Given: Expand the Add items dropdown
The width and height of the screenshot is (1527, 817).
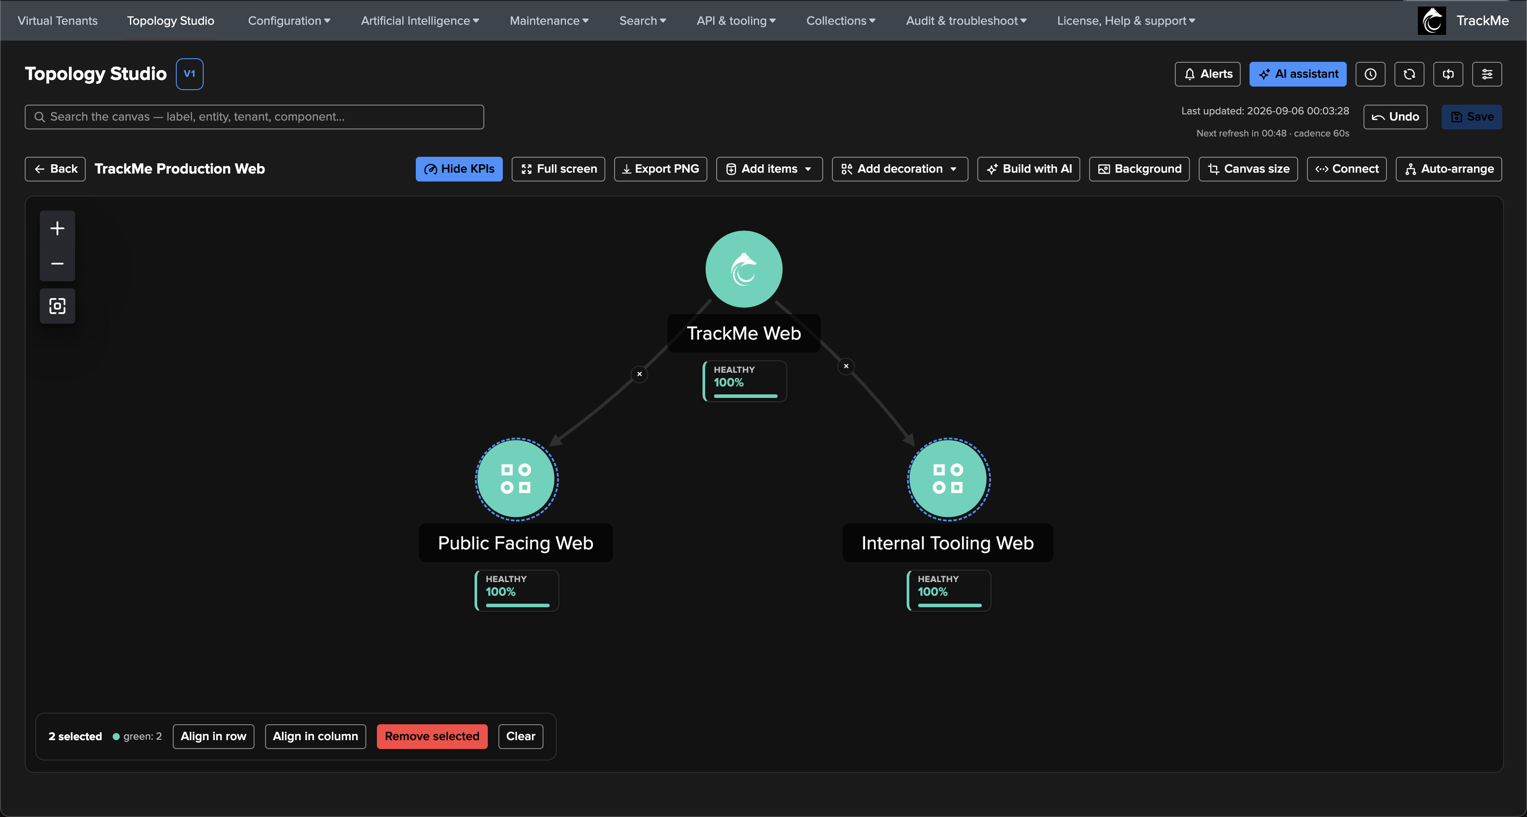Looking at the screenshot, I should tap(769, 169).
